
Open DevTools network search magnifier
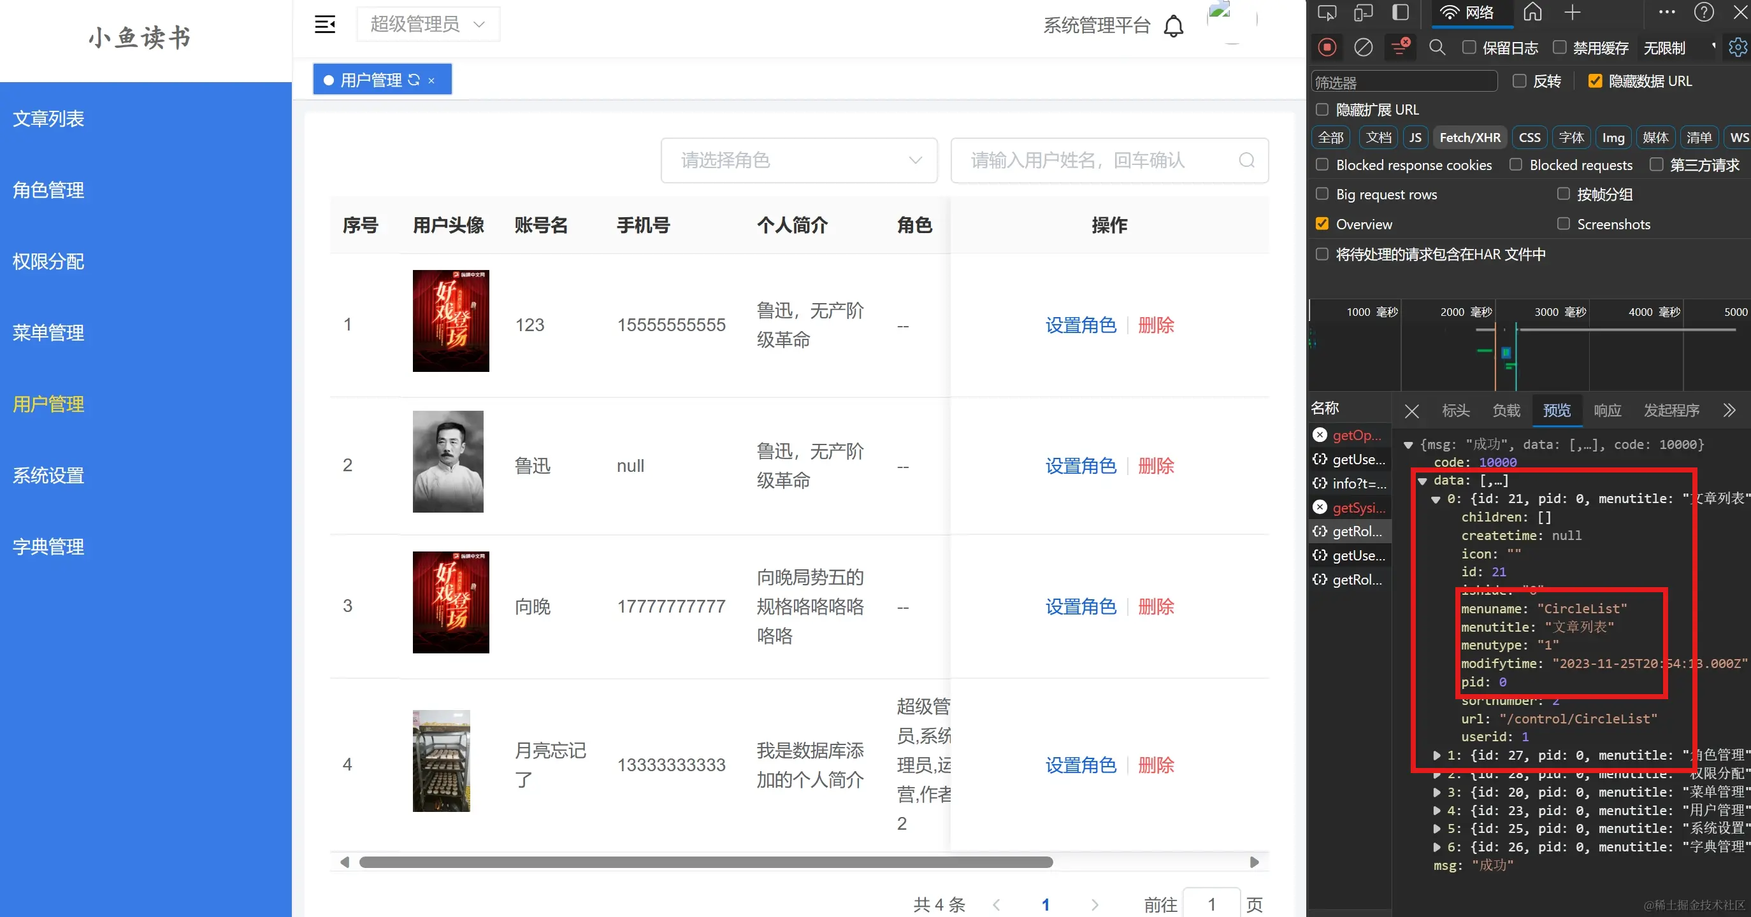tap(1436, 48)
